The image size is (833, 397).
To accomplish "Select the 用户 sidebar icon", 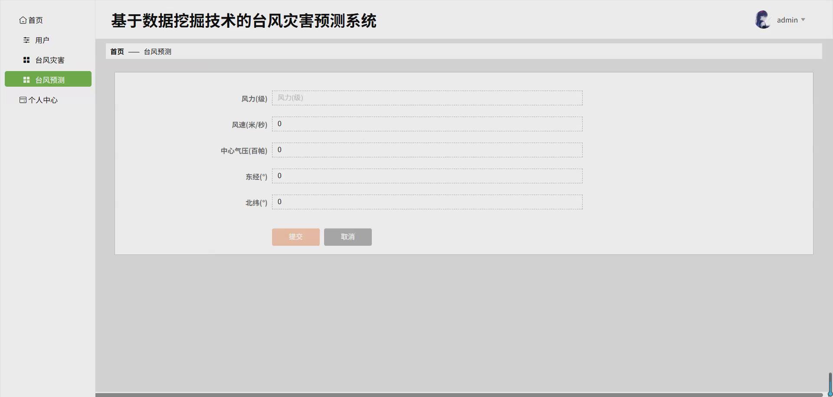I will [26, 40].
